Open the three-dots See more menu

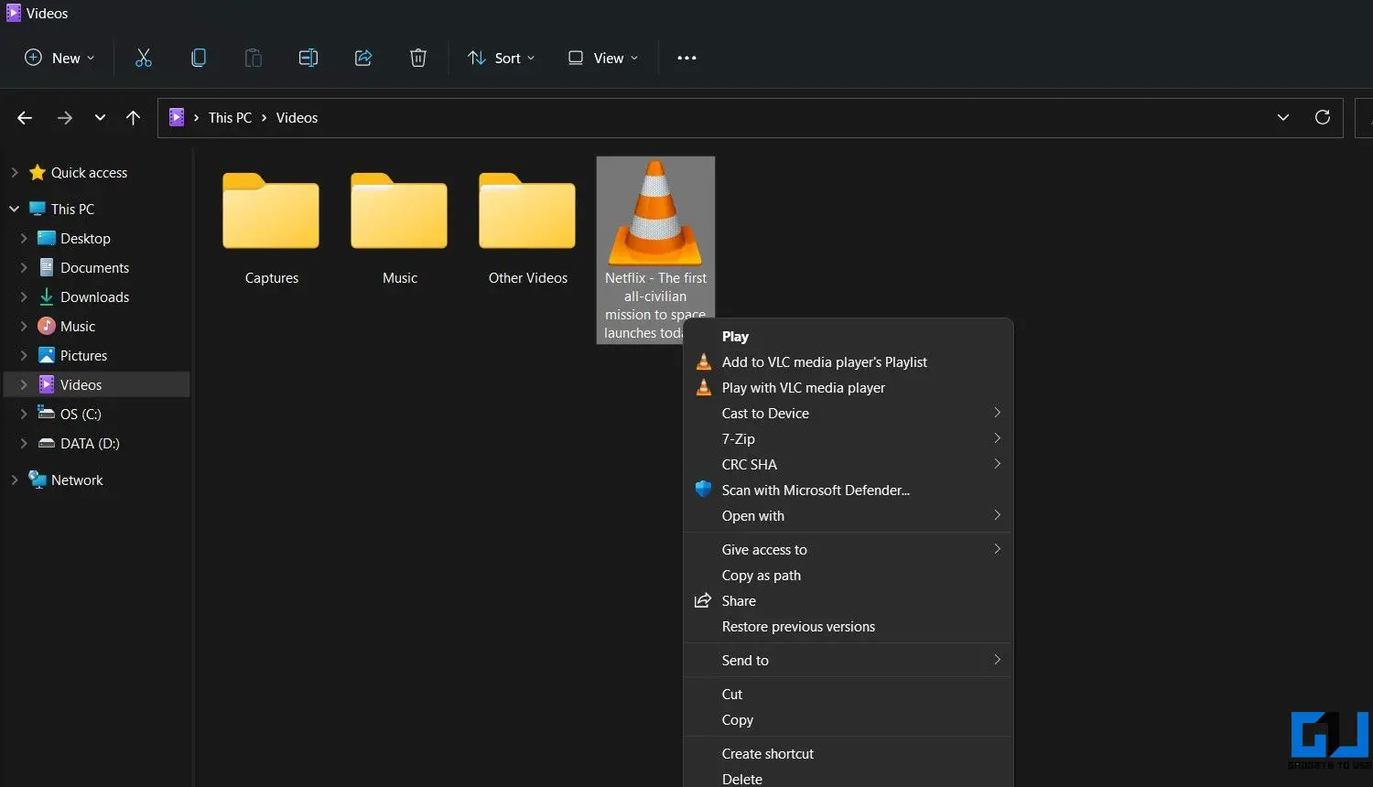point(686,58)
